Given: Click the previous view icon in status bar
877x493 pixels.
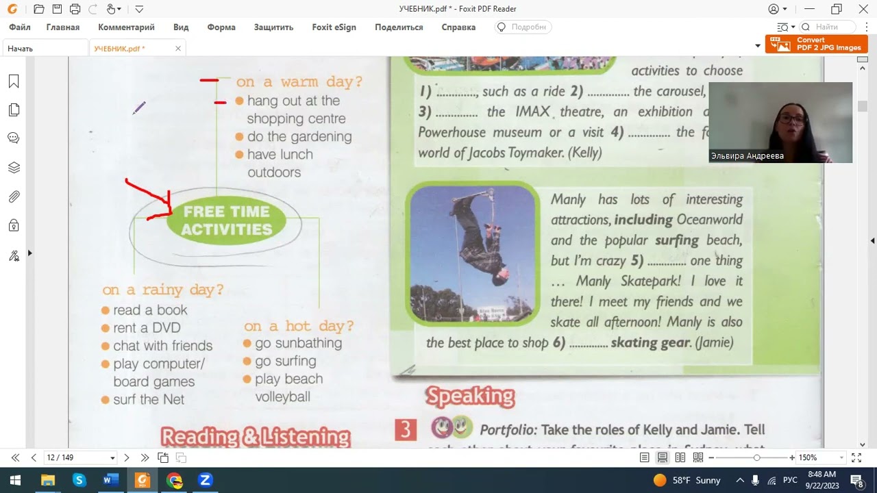Looking at the screenshot, I should click(163, 457).
